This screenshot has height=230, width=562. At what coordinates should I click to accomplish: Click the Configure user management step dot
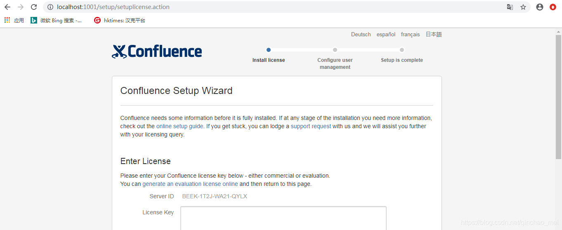[335, 50]
